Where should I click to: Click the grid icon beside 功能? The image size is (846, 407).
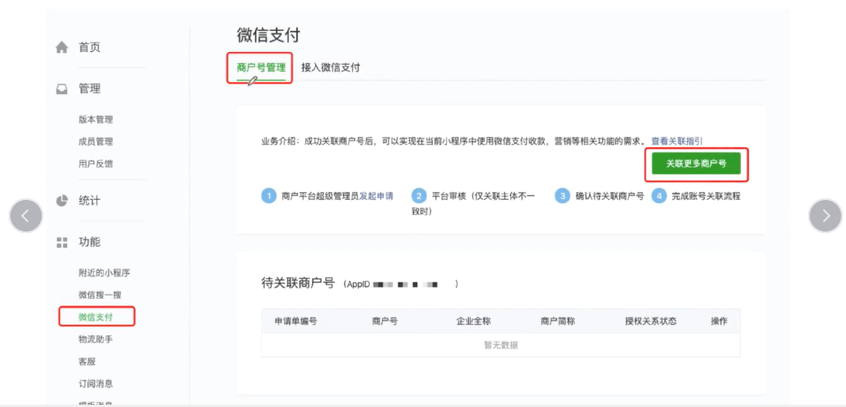point(62,243)
